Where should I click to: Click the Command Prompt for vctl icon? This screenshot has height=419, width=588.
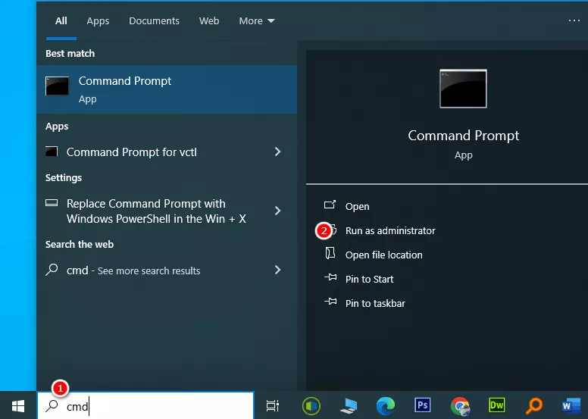[x=52, y=152]
